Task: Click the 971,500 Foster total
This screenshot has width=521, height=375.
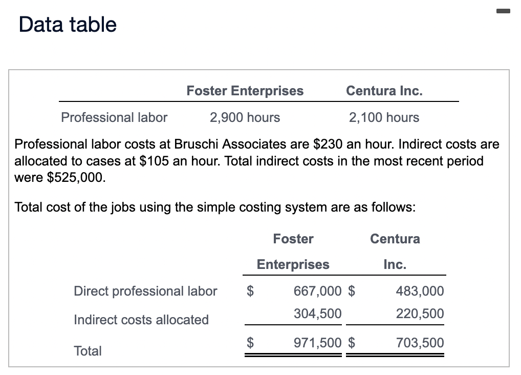Action: (317, 343)
